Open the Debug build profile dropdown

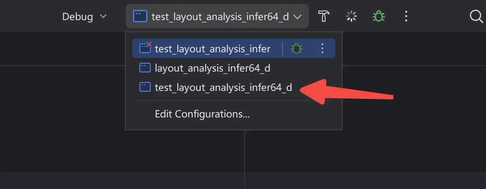click(84, 16)
